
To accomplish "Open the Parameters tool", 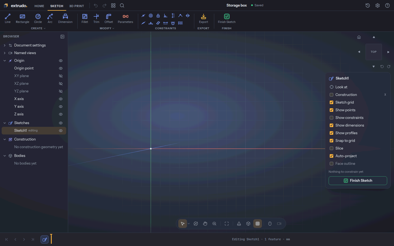I will click(x=126, y=19).
